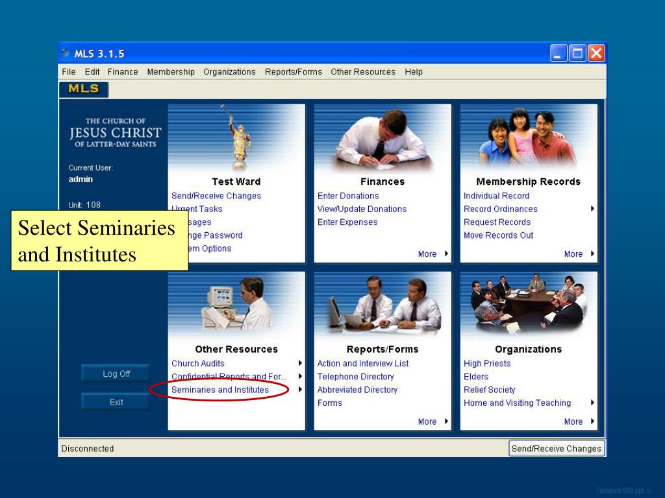Open the Edit menu

pyautogui.click(x=92, y=72)
